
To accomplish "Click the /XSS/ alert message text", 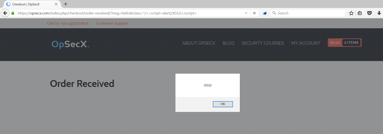I will [x=208, y=86].
